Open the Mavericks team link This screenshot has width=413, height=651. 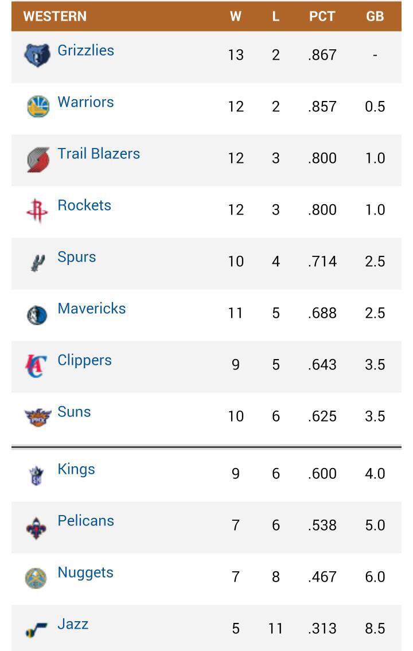click(x=91, y=309)
